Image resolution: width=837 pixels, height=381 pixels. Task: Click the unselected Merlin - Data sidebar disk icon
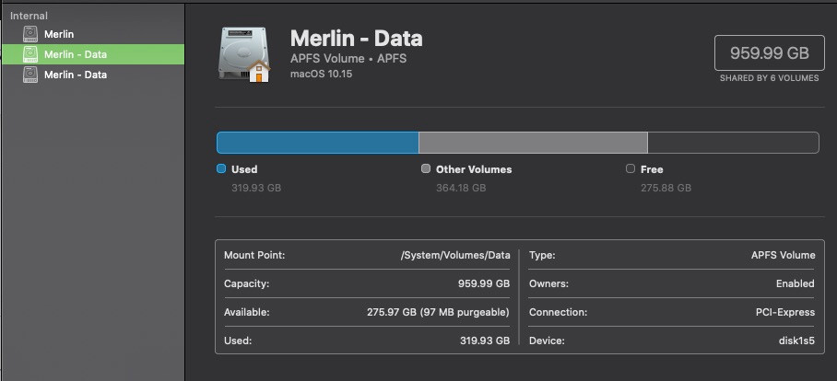coord(30,75)
